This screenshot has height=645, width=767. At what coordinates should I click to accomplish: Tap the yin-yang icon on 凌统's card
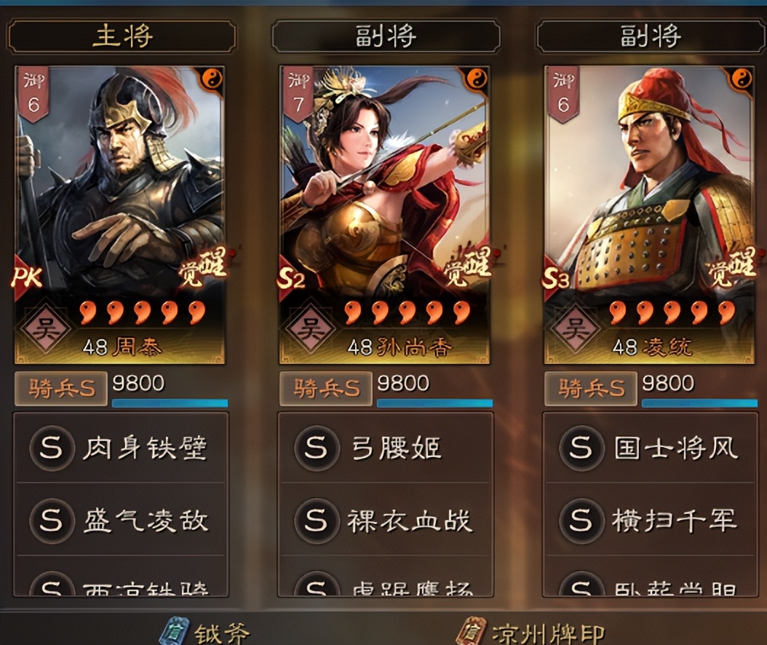[x=742, y=79]
